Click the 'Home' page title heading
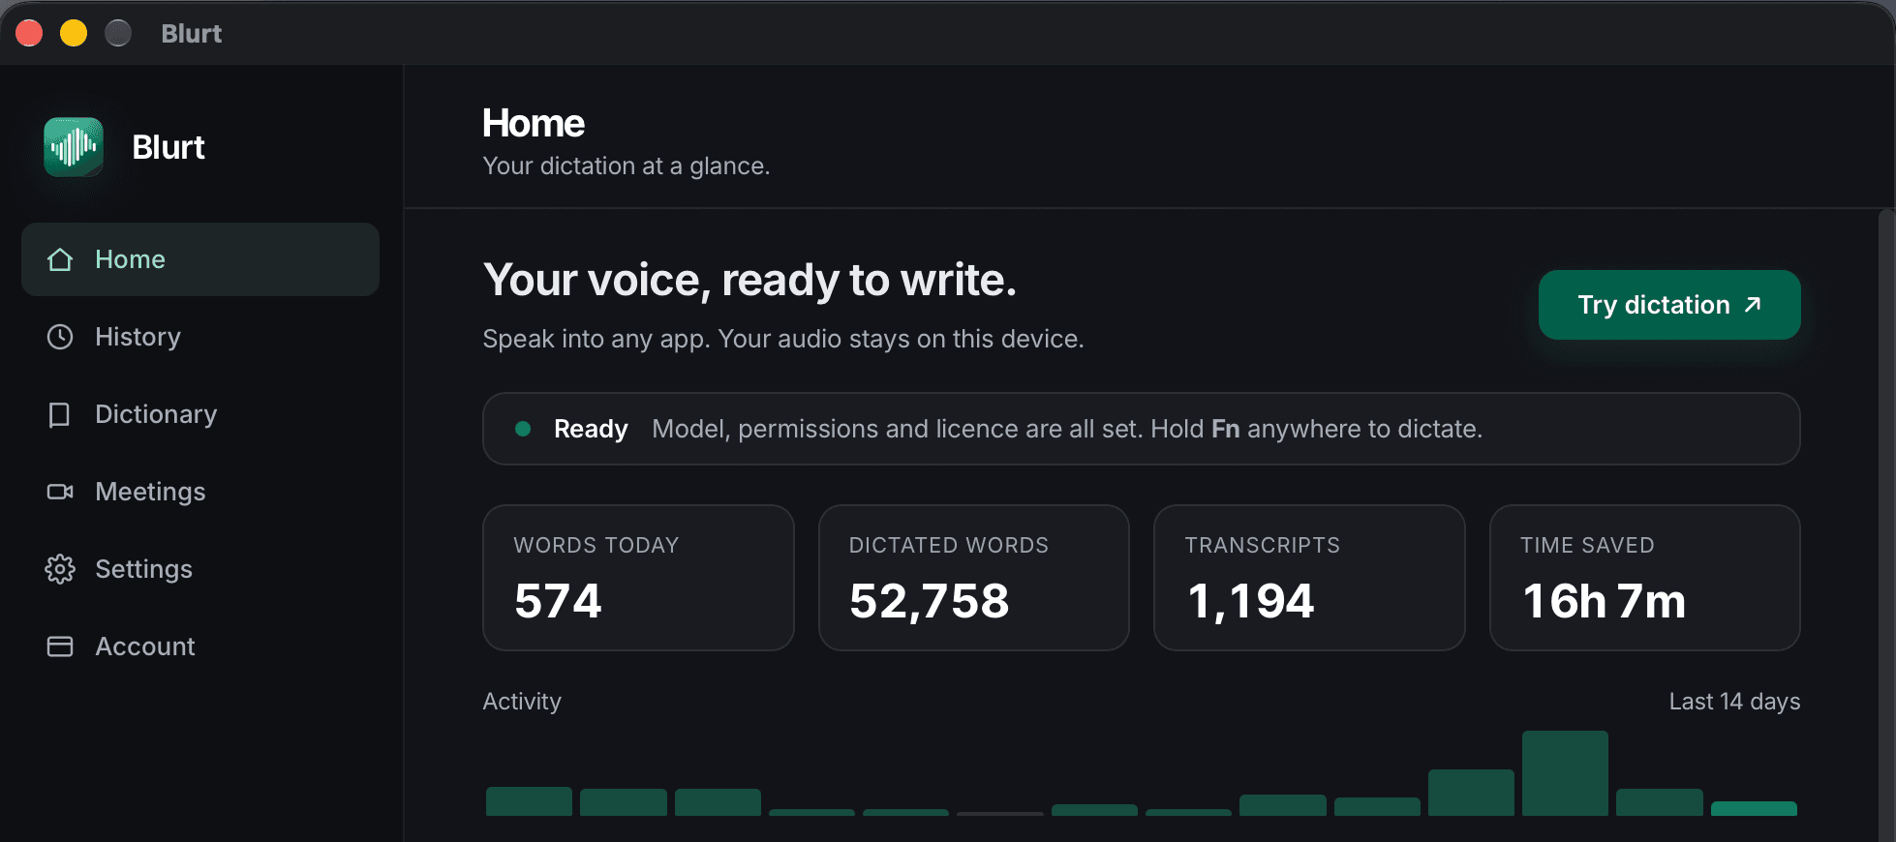Image resolution: width=1896 pixels, height=842 pixels. tap(534, 123)
